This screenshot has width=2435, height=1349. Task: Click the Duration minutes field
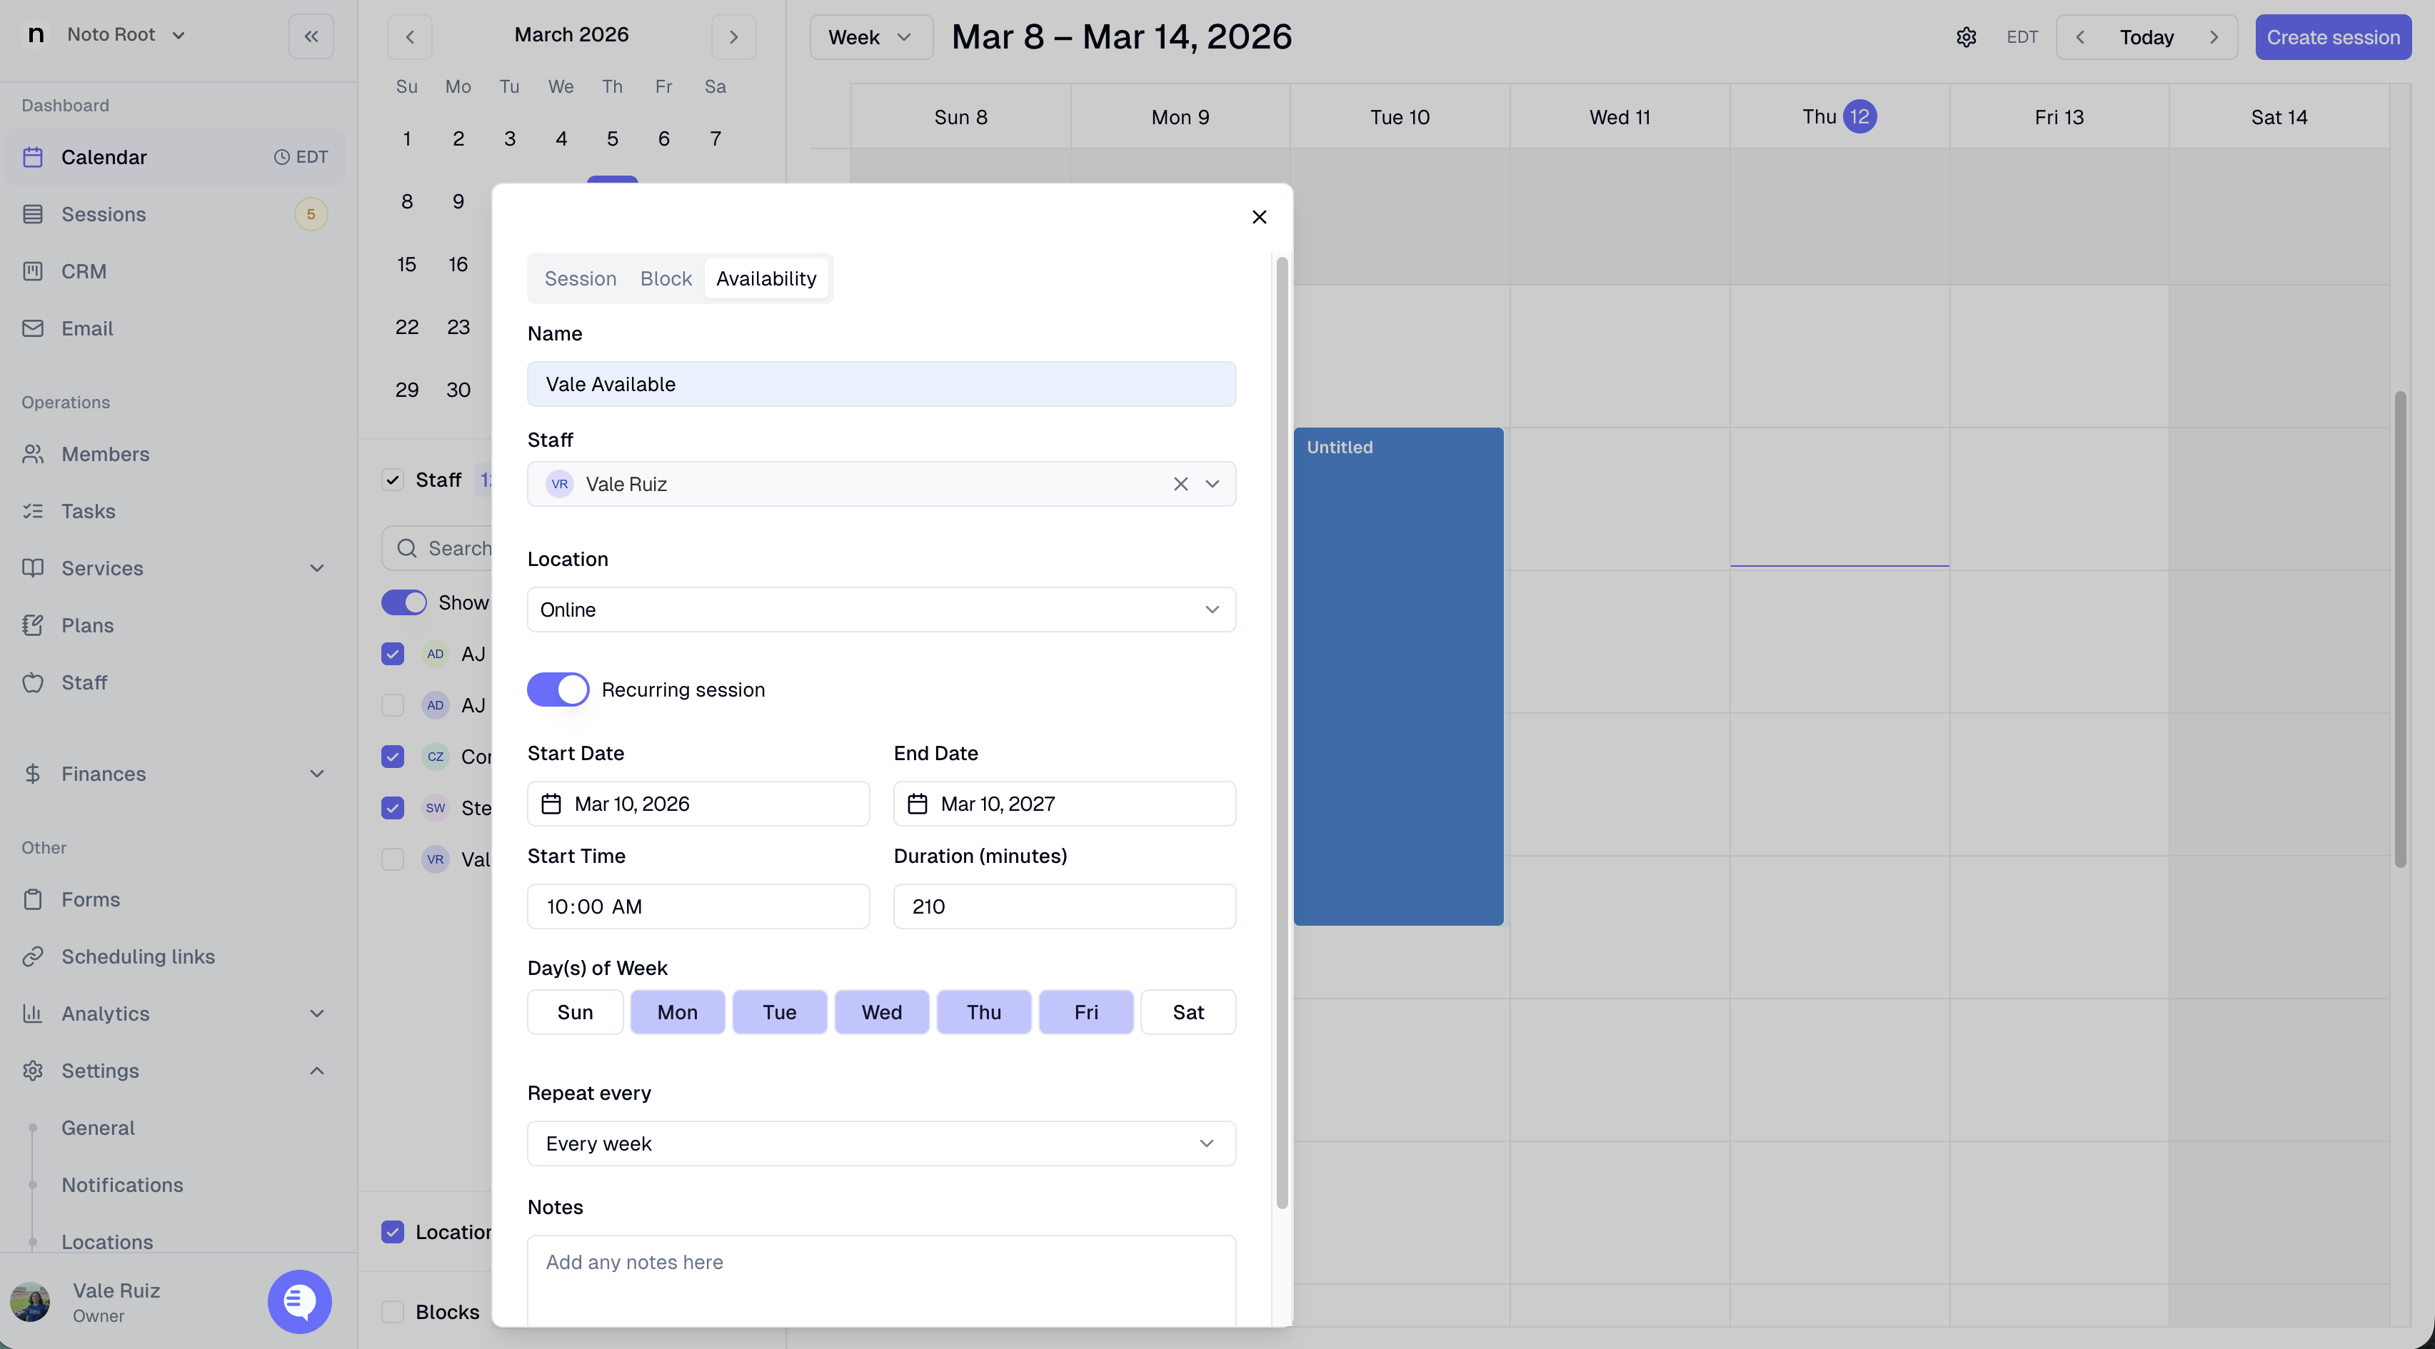tap(1065, 906)
